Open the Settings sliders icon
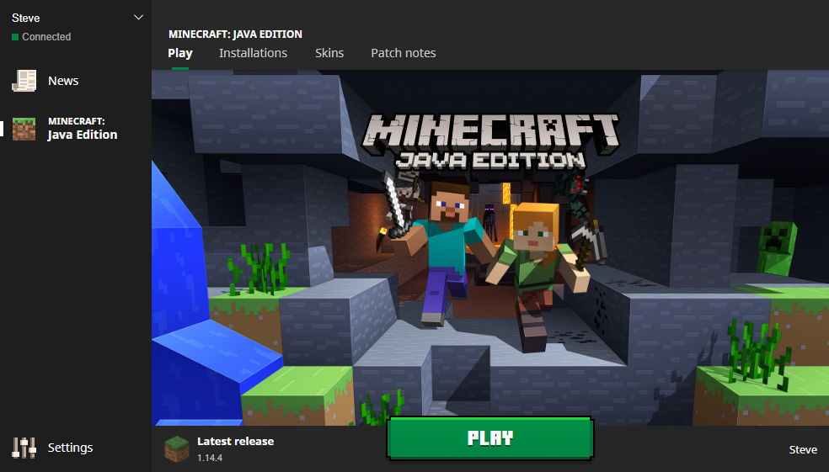The image size is (829, 472). (x=24, y=448)
